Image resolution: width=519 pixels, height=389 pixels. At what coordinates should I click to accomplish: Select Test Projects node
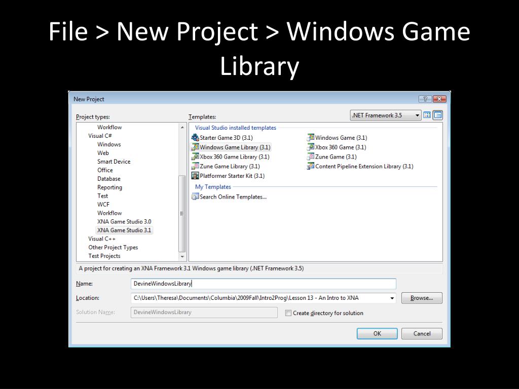pyautogui.click(x=104, y=256)
